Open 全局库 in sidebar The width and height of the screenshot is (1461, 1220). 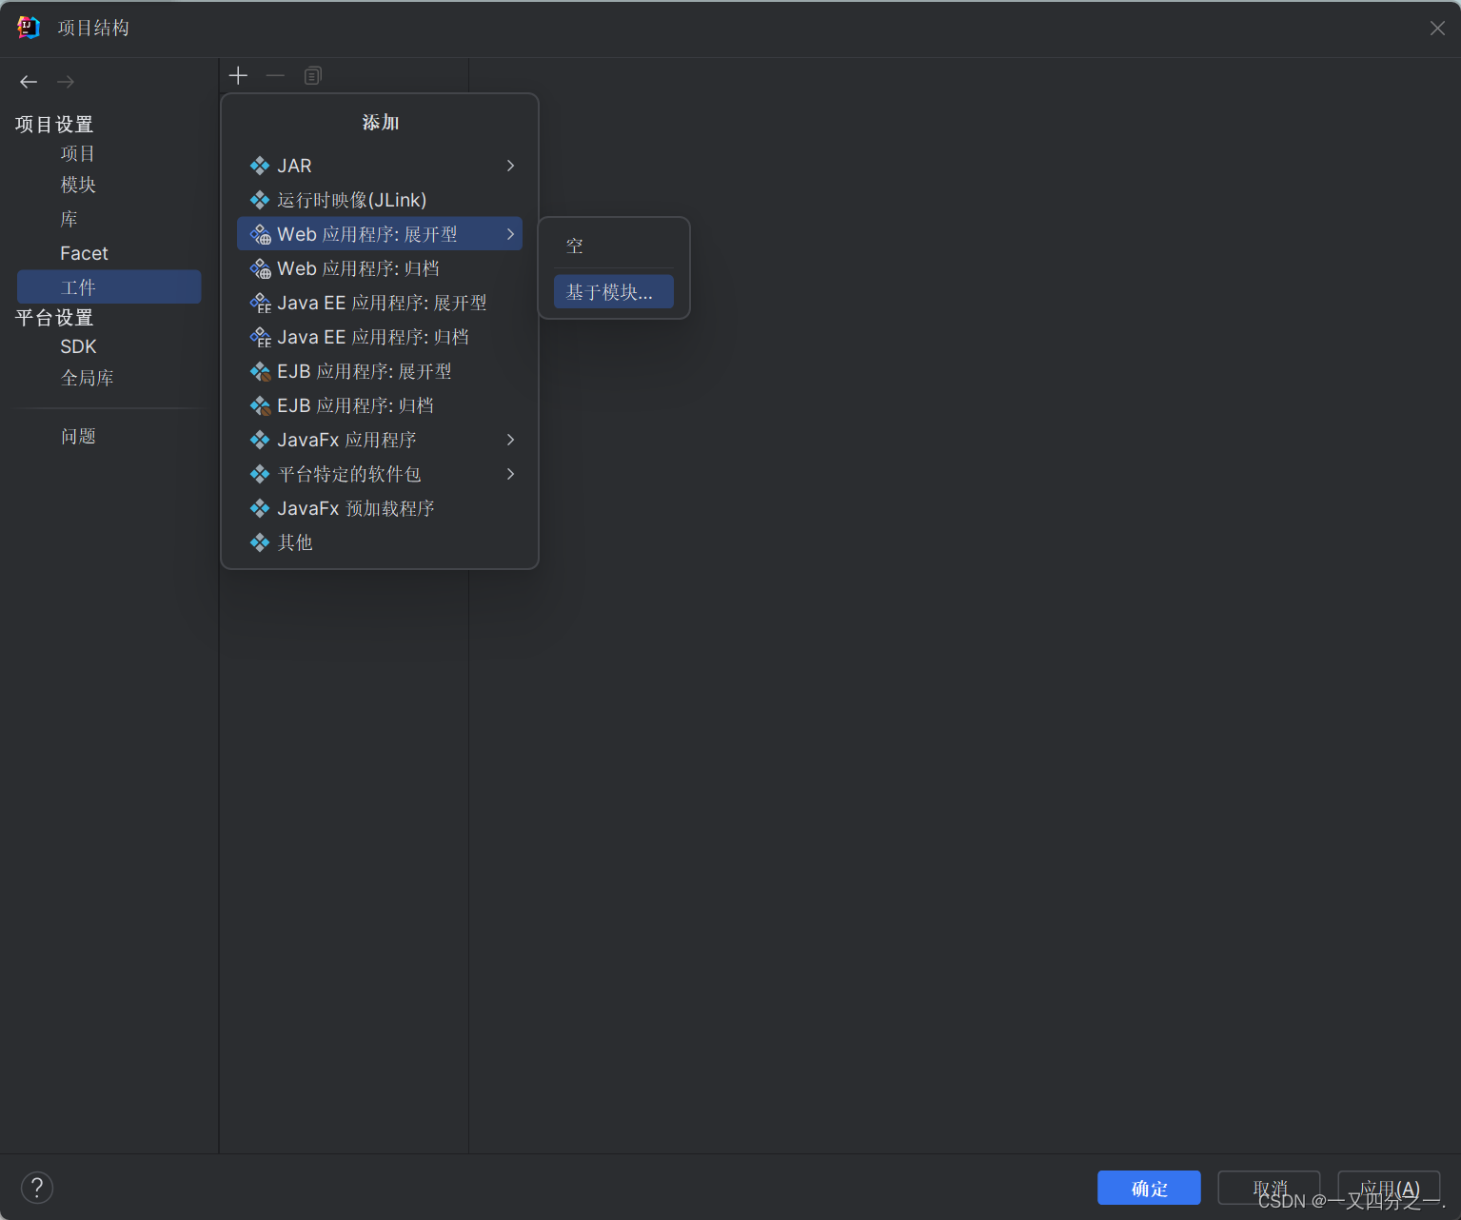point(88,378)
